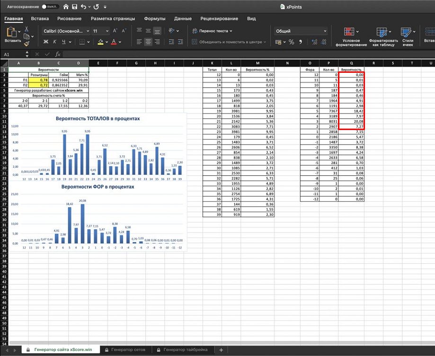
Task: Expand the borders options arrow
Action: tap(88, 42)
